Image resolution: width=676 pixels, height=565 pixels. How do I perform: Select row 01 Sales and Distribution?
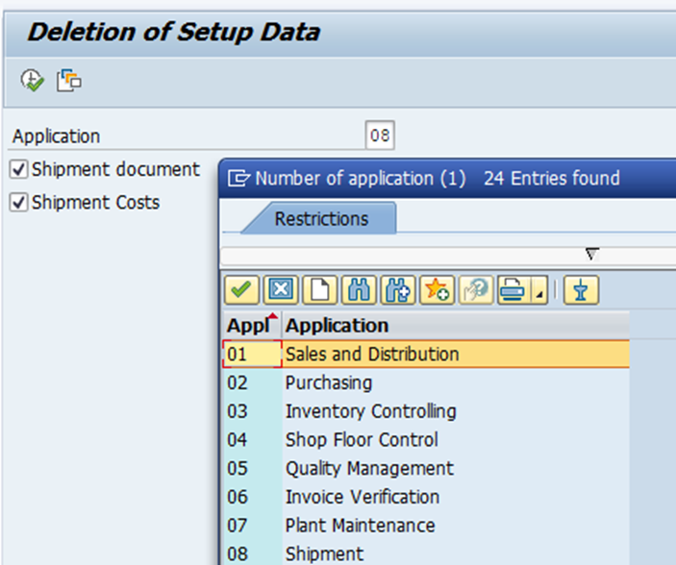point(426,354)
